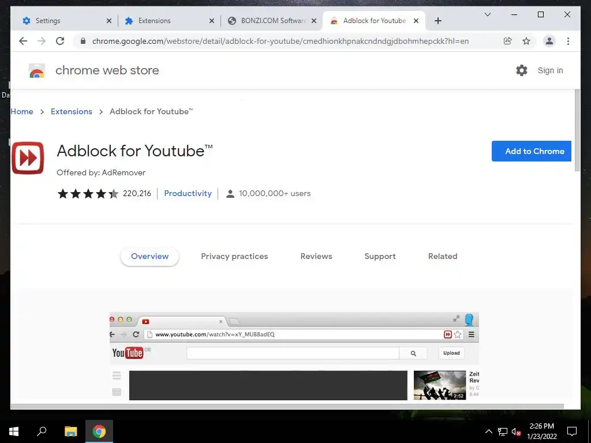Go to Home breadcrumb
Viewport: 591px width, 443px height.
point(22,111)
